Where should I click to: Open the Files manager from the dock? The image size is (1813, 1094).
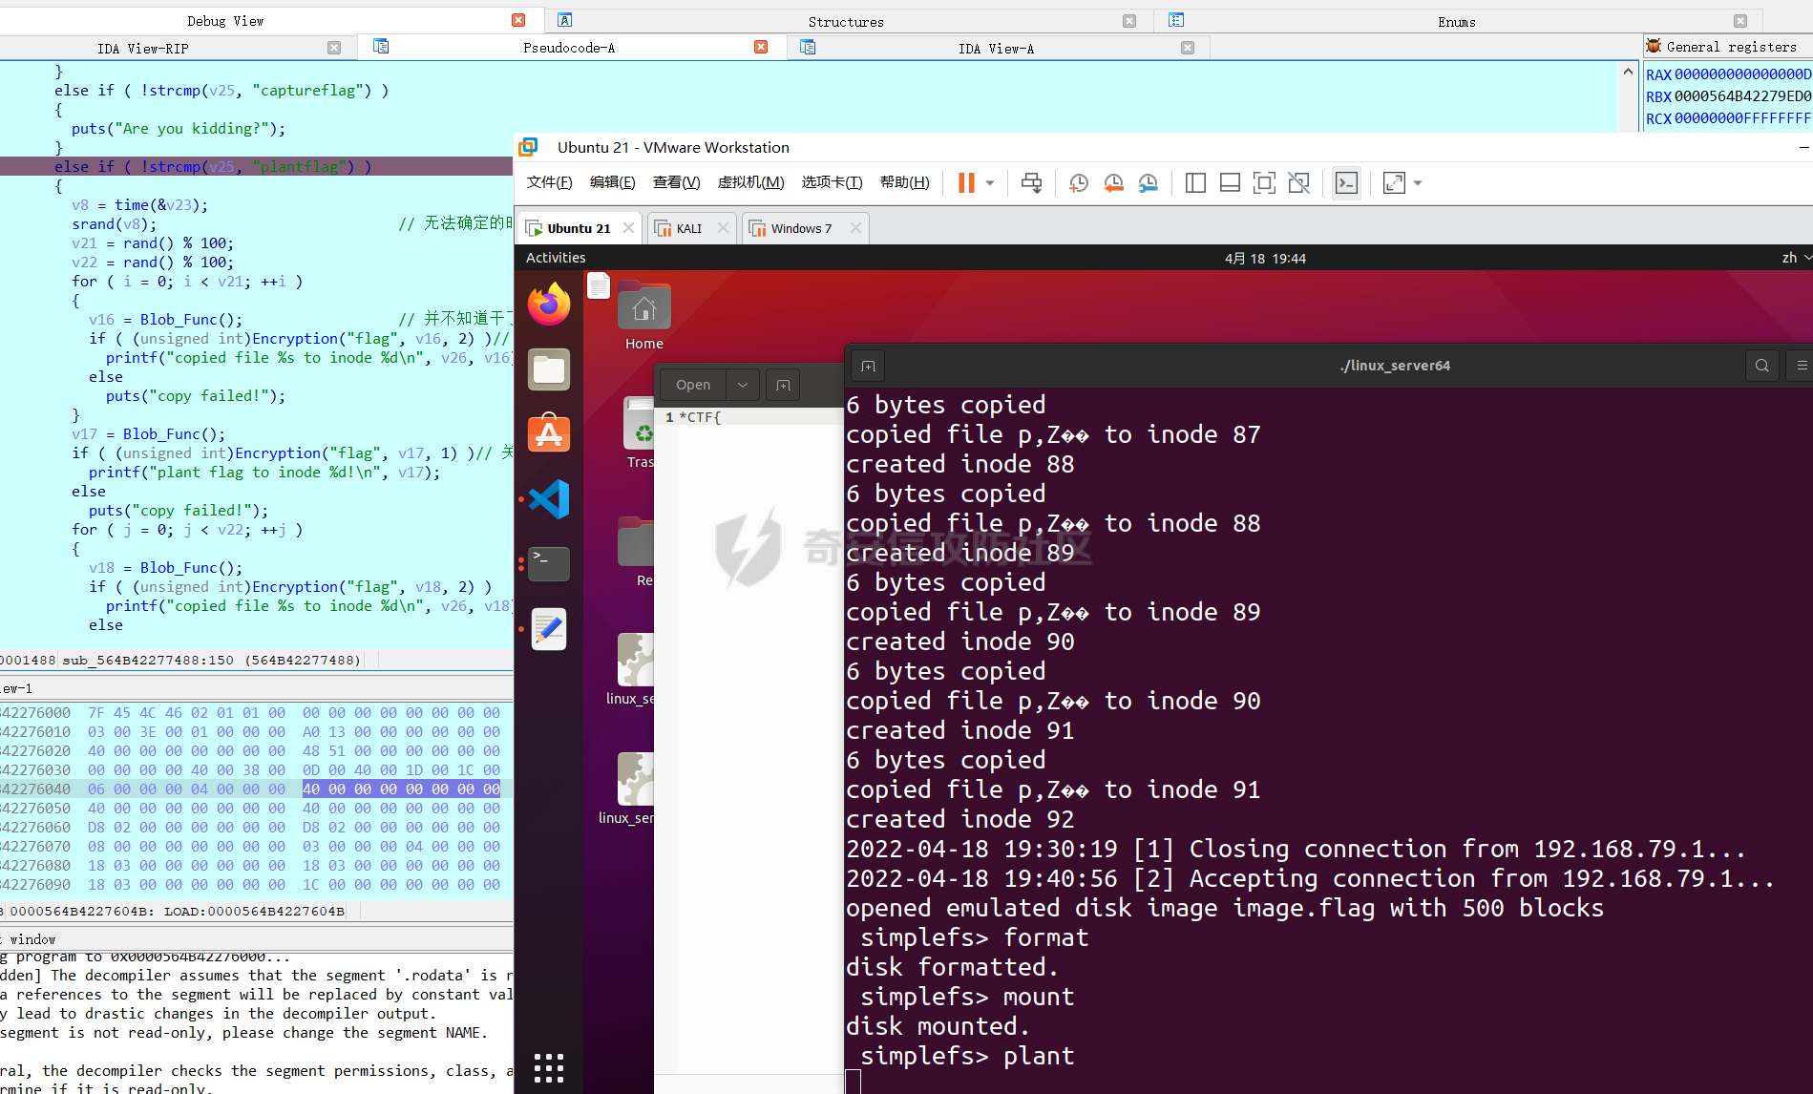(549, 369)
